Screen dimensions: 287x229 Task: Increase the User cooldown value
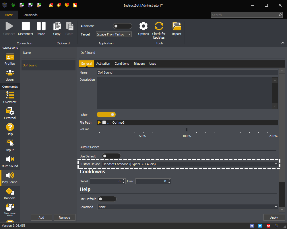pyautogui.click(x=169, y=180)
